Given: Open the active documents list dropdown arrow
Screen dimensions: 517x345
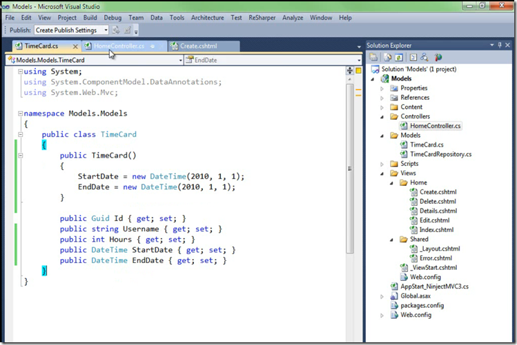Looking at the screenshot, I should [359, 47].
